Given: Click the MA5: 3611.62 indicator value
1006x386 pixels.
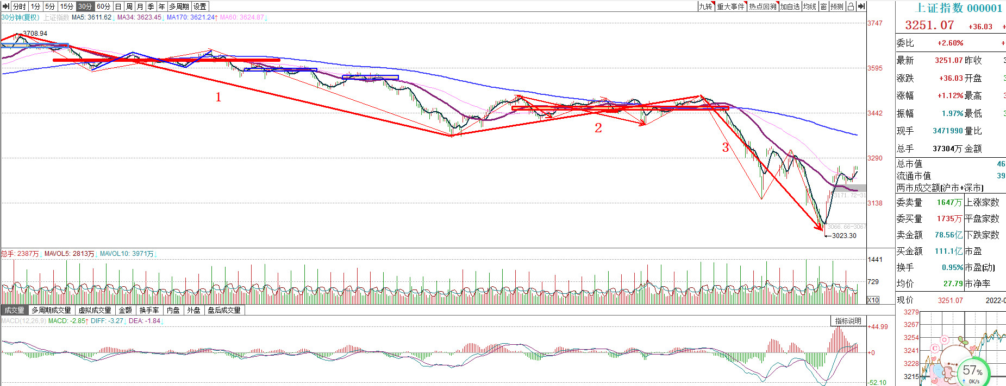Looking at the screenshot, I should pyautogui.click(x=92, y=17).
